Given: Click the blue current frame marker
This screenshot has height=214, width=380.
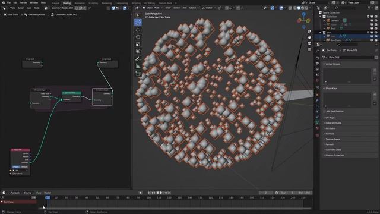Looking at the screenshot, I should pos(47,197).
